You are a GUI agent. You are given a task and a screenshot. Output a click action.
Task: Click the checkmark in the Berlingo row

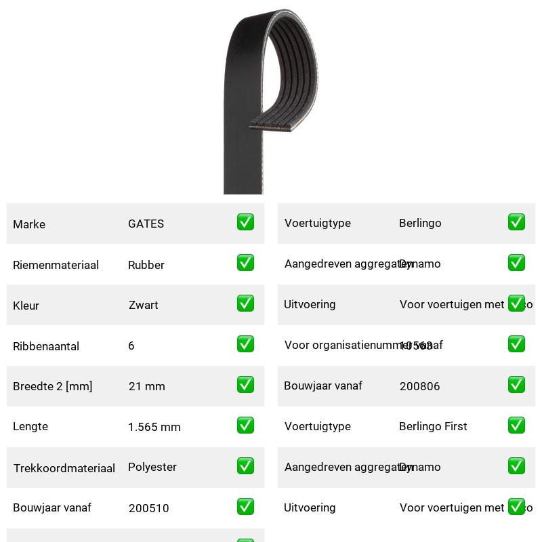[x=516, y=222]
